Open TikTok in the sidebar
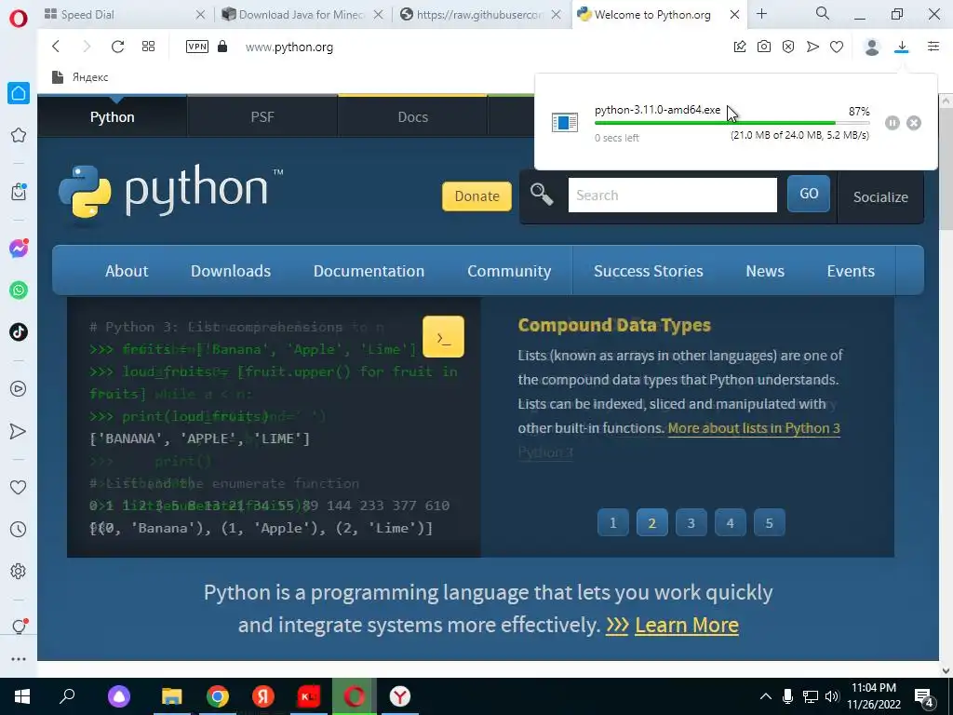Viewport: 953px width, 715px height. (19, 332)
